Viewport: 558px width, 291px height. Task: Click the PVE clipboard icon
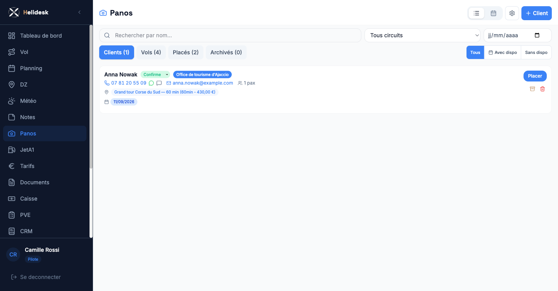click(12, 215)
